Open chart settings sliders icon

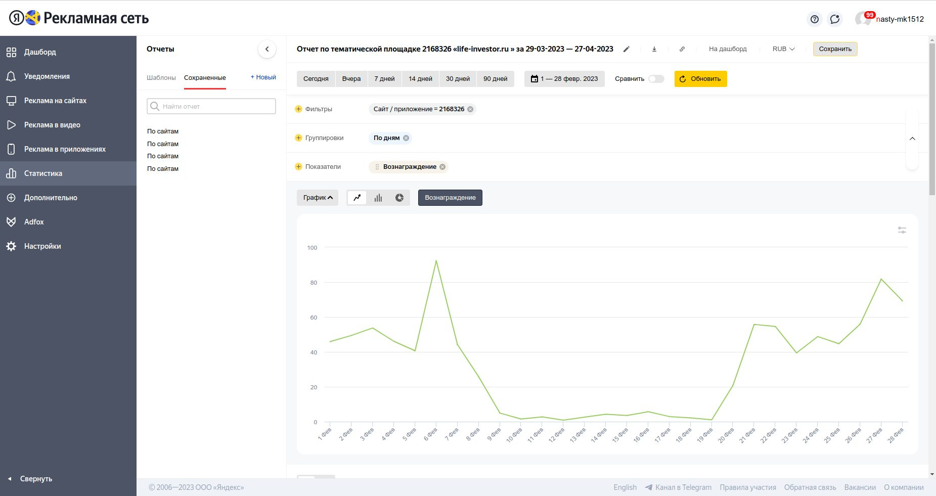(902, 230)
